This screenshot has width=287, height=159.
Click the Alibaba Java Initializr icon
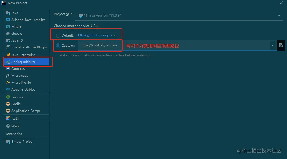[x=8, y=20]
